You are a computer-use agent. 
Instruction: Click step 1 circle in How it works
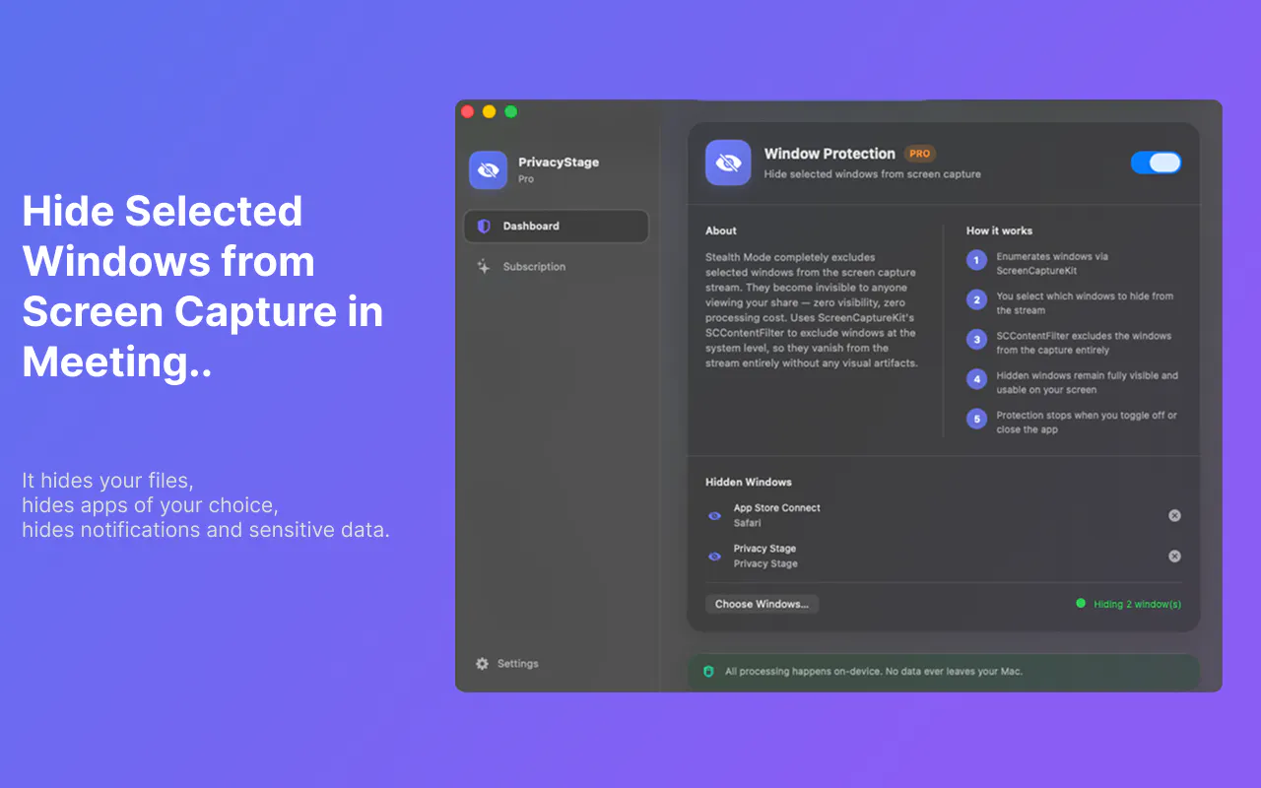coord(976,260)
